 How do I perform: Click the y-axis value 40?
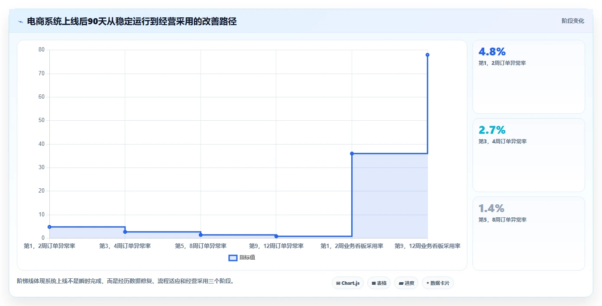click(42, 144)
